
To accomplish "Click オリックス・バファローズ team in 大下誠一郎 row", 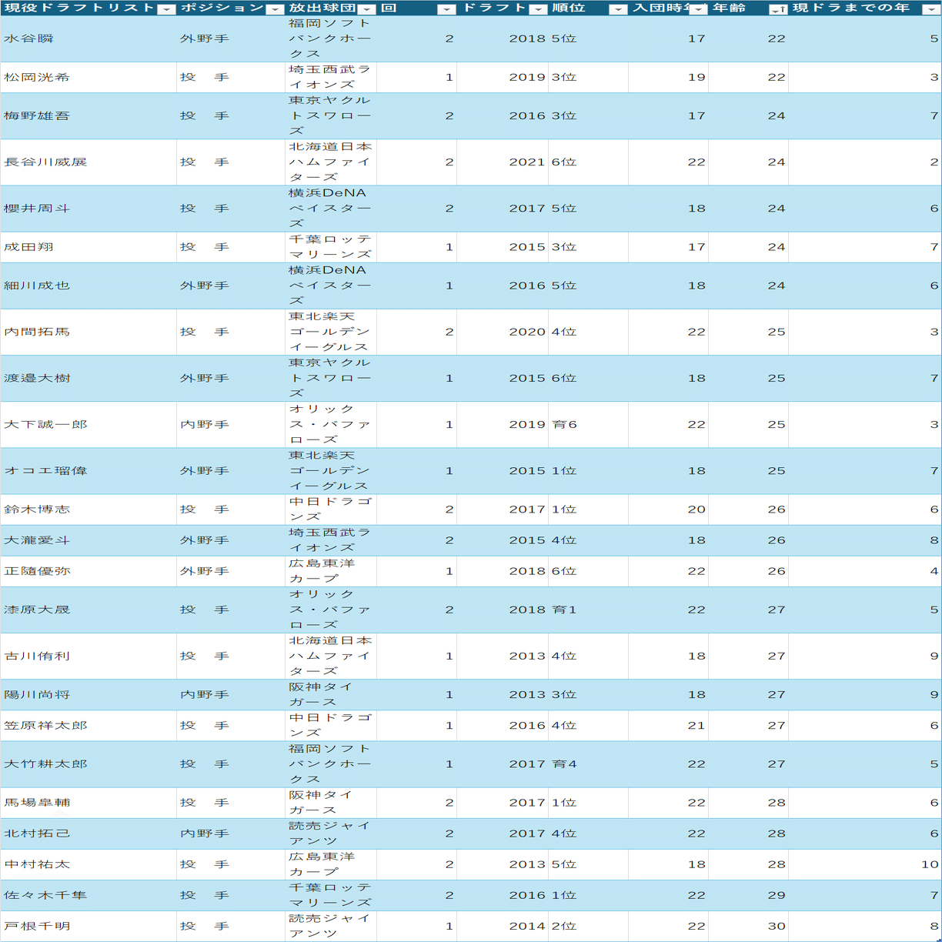I will 330,424.
